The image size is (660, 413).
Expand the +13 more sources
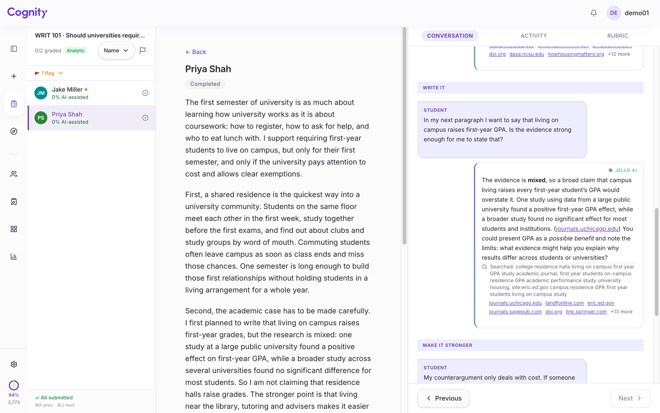coord(621,312)
